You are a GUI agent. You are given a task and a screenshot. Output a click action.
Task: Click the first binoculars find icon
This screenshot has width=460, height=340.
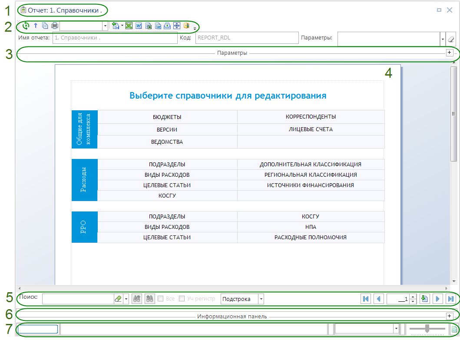137,299
